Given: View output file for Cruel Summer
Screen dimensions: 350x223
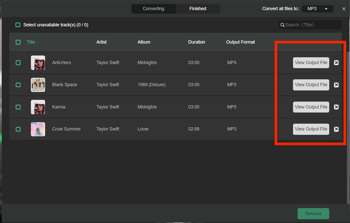Looking at the screenshot, I should click(x=311, y=129).
